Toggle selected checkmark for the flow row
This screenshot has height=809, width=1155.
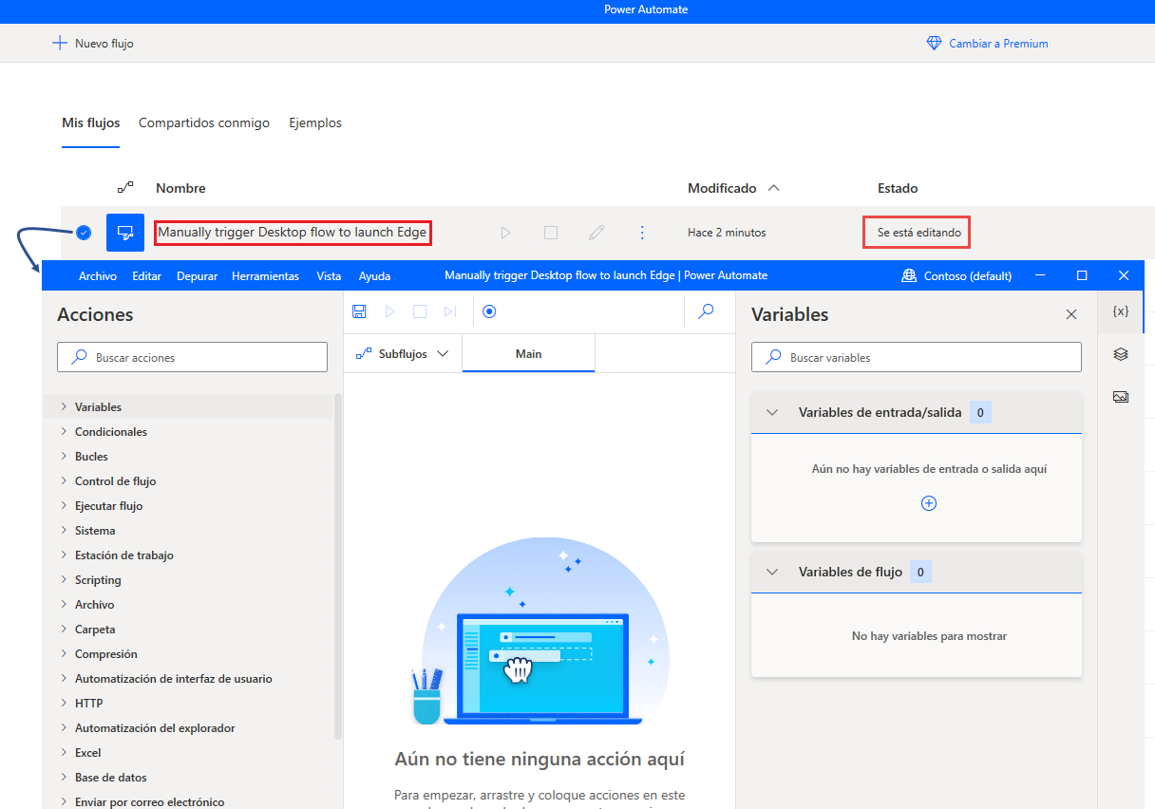point(84,233)
